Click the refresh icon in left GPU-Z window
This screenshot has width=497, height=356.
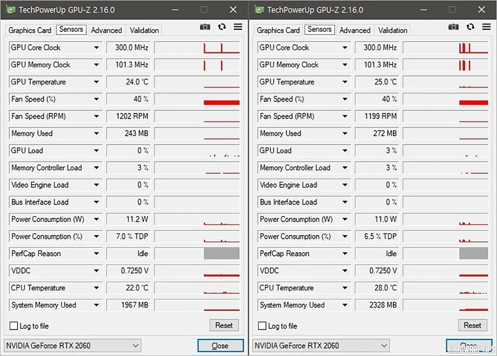point(222,27)
